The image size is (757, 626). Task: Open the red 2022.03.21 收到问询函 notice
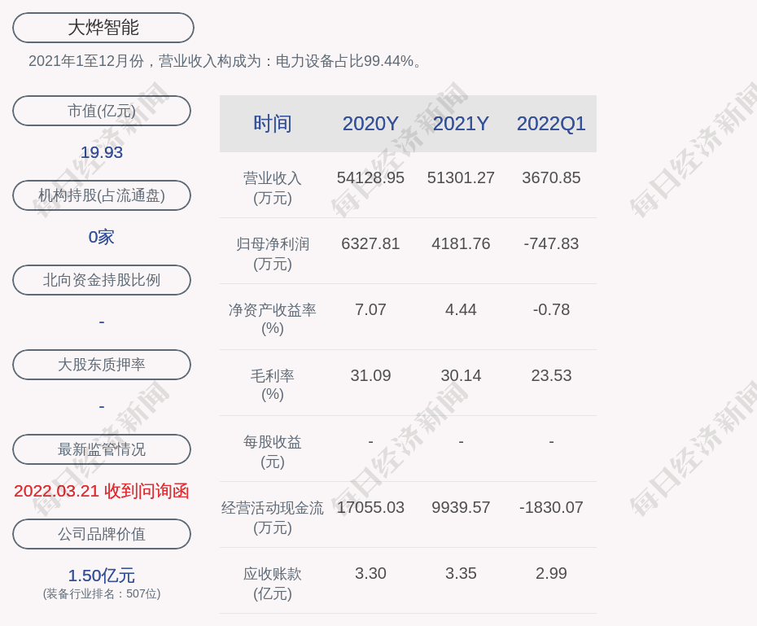[102, 491]
